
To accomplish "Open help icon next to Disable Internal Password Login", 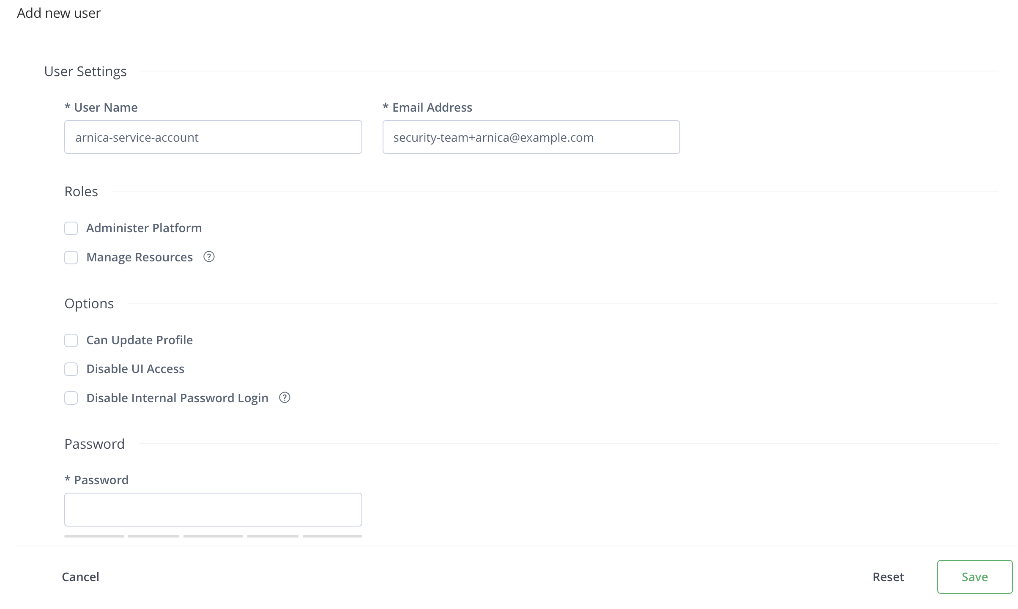I will [285, 398].
